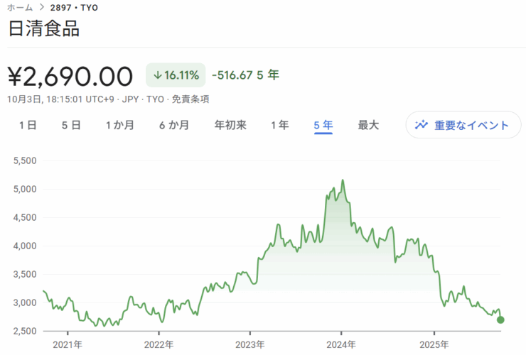Screen dimensions: 526x355
Task: Click the green end-point dot on the chart
Action: 500,319
